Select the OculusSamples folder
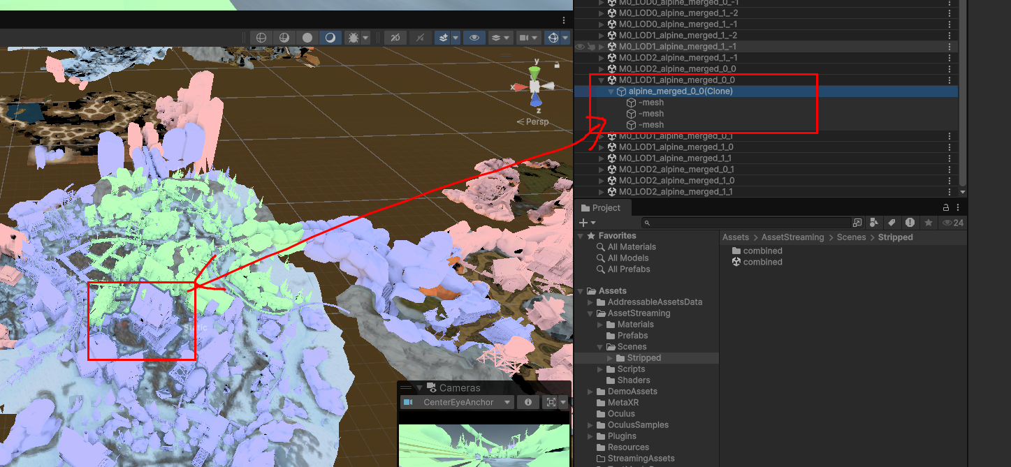 [638, 425]
